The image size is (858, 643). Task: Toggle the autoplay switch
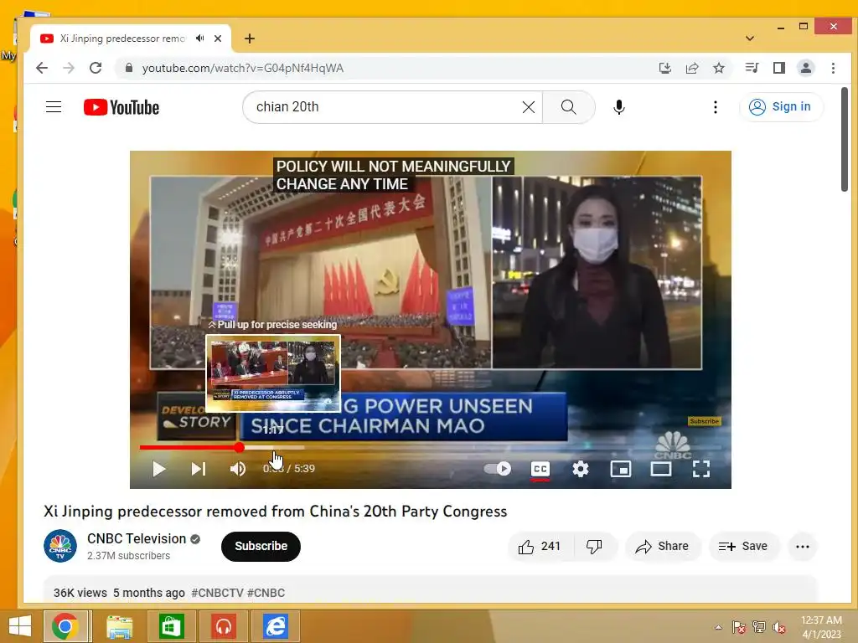click(498, 469)
